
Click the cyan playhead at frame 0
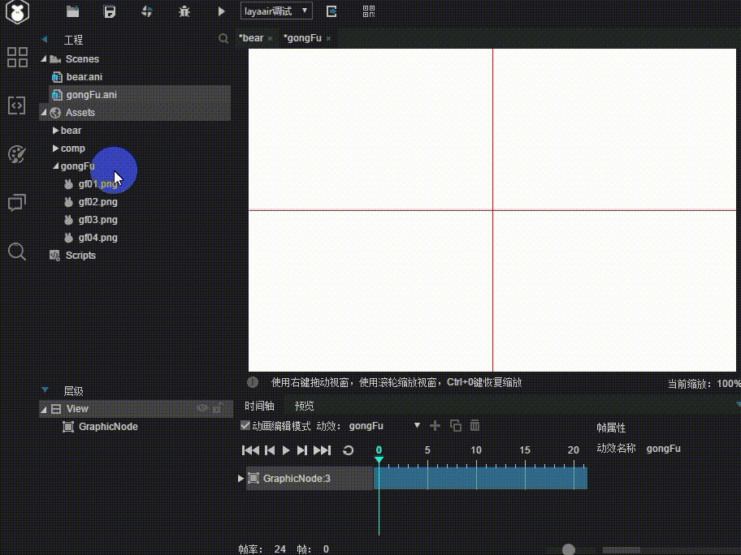(x=379, y=459)
